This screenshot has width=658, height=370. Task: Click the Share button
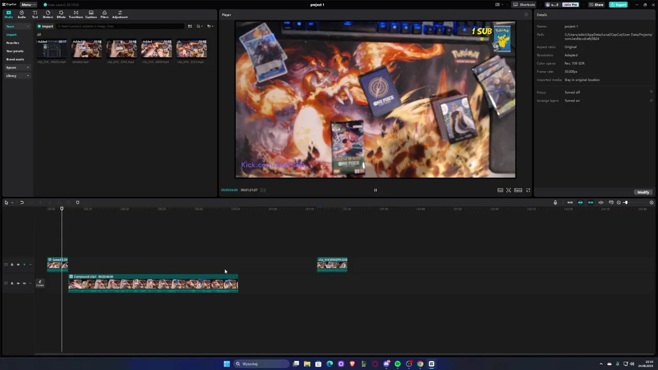point(596,5)
